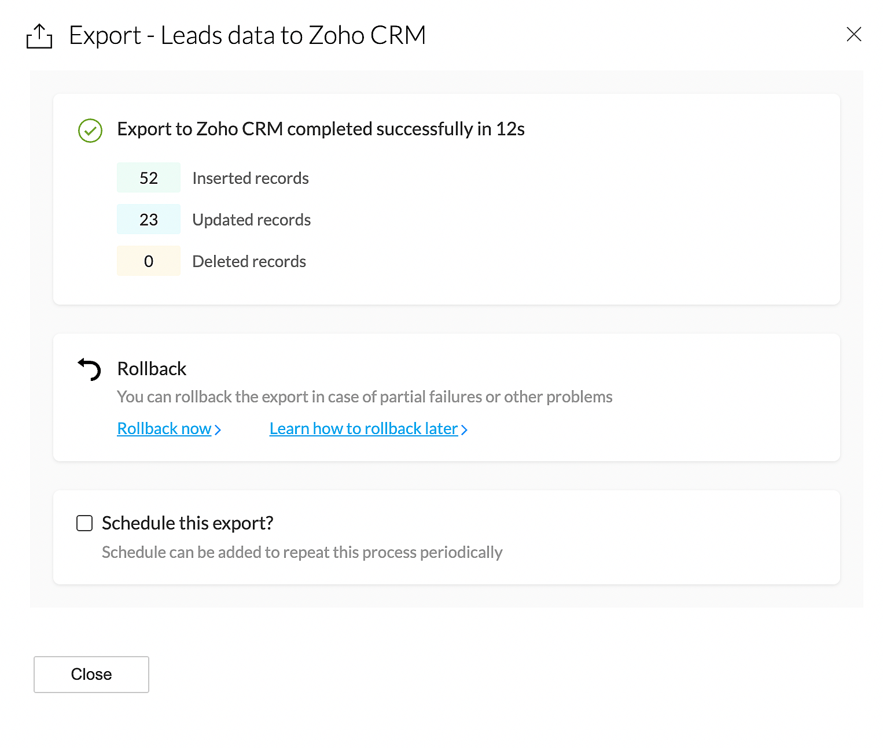This screenshot has width=883, height=748.
Task: Open the Rollback now link
Action: [164, 429]
